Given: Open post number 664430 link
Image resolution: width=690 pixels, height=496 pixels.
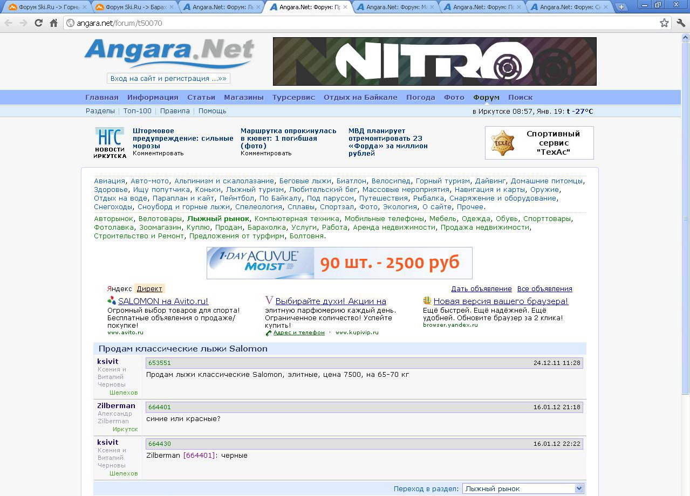Looking at the screenshot, I should click(x=160, y=444).
